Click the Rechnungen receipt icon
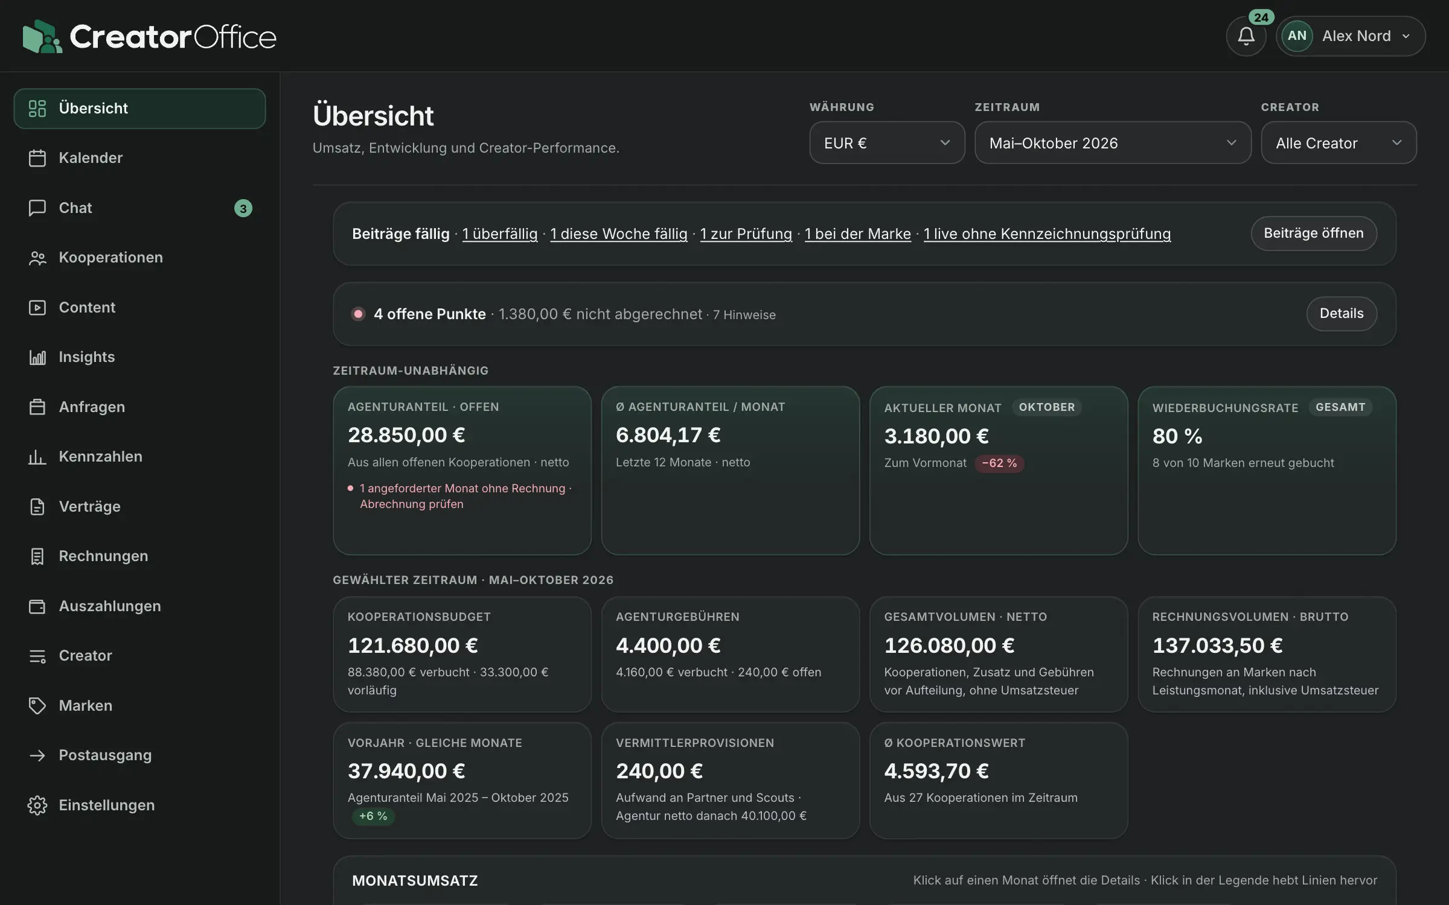This screenshot has height=905, width=1449. point(37,556)
